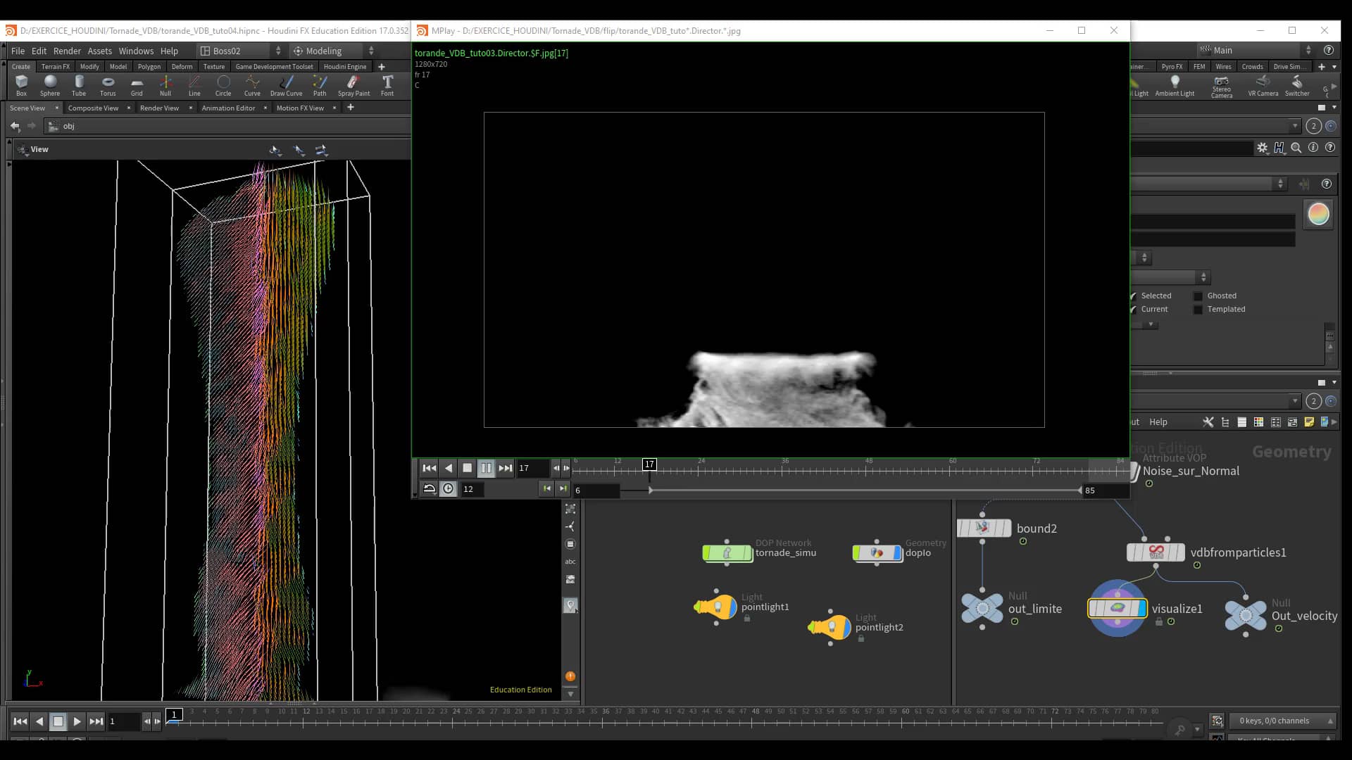This screenshot has width=1352, height=760.
Task: Open the color picker swatch in the panel
Action: tap(1317, 214)
